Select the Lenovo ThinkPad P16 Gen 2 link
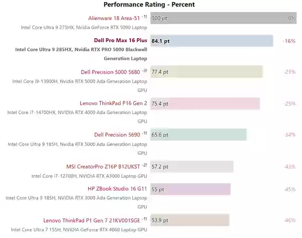This screenshot has width=302, height=238. coord(113,103)
